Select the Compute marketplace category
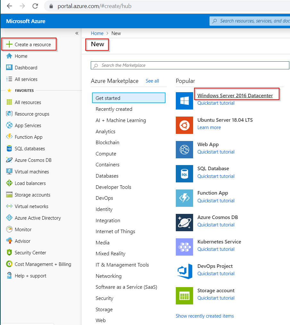Screen dimensions: 290x325 pyautogui.click(x=106, y=154)
